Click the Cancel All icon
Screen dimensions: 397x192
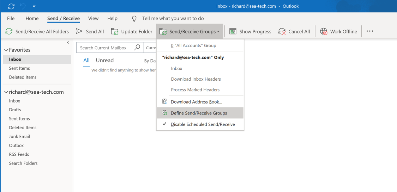pos(282,32)
